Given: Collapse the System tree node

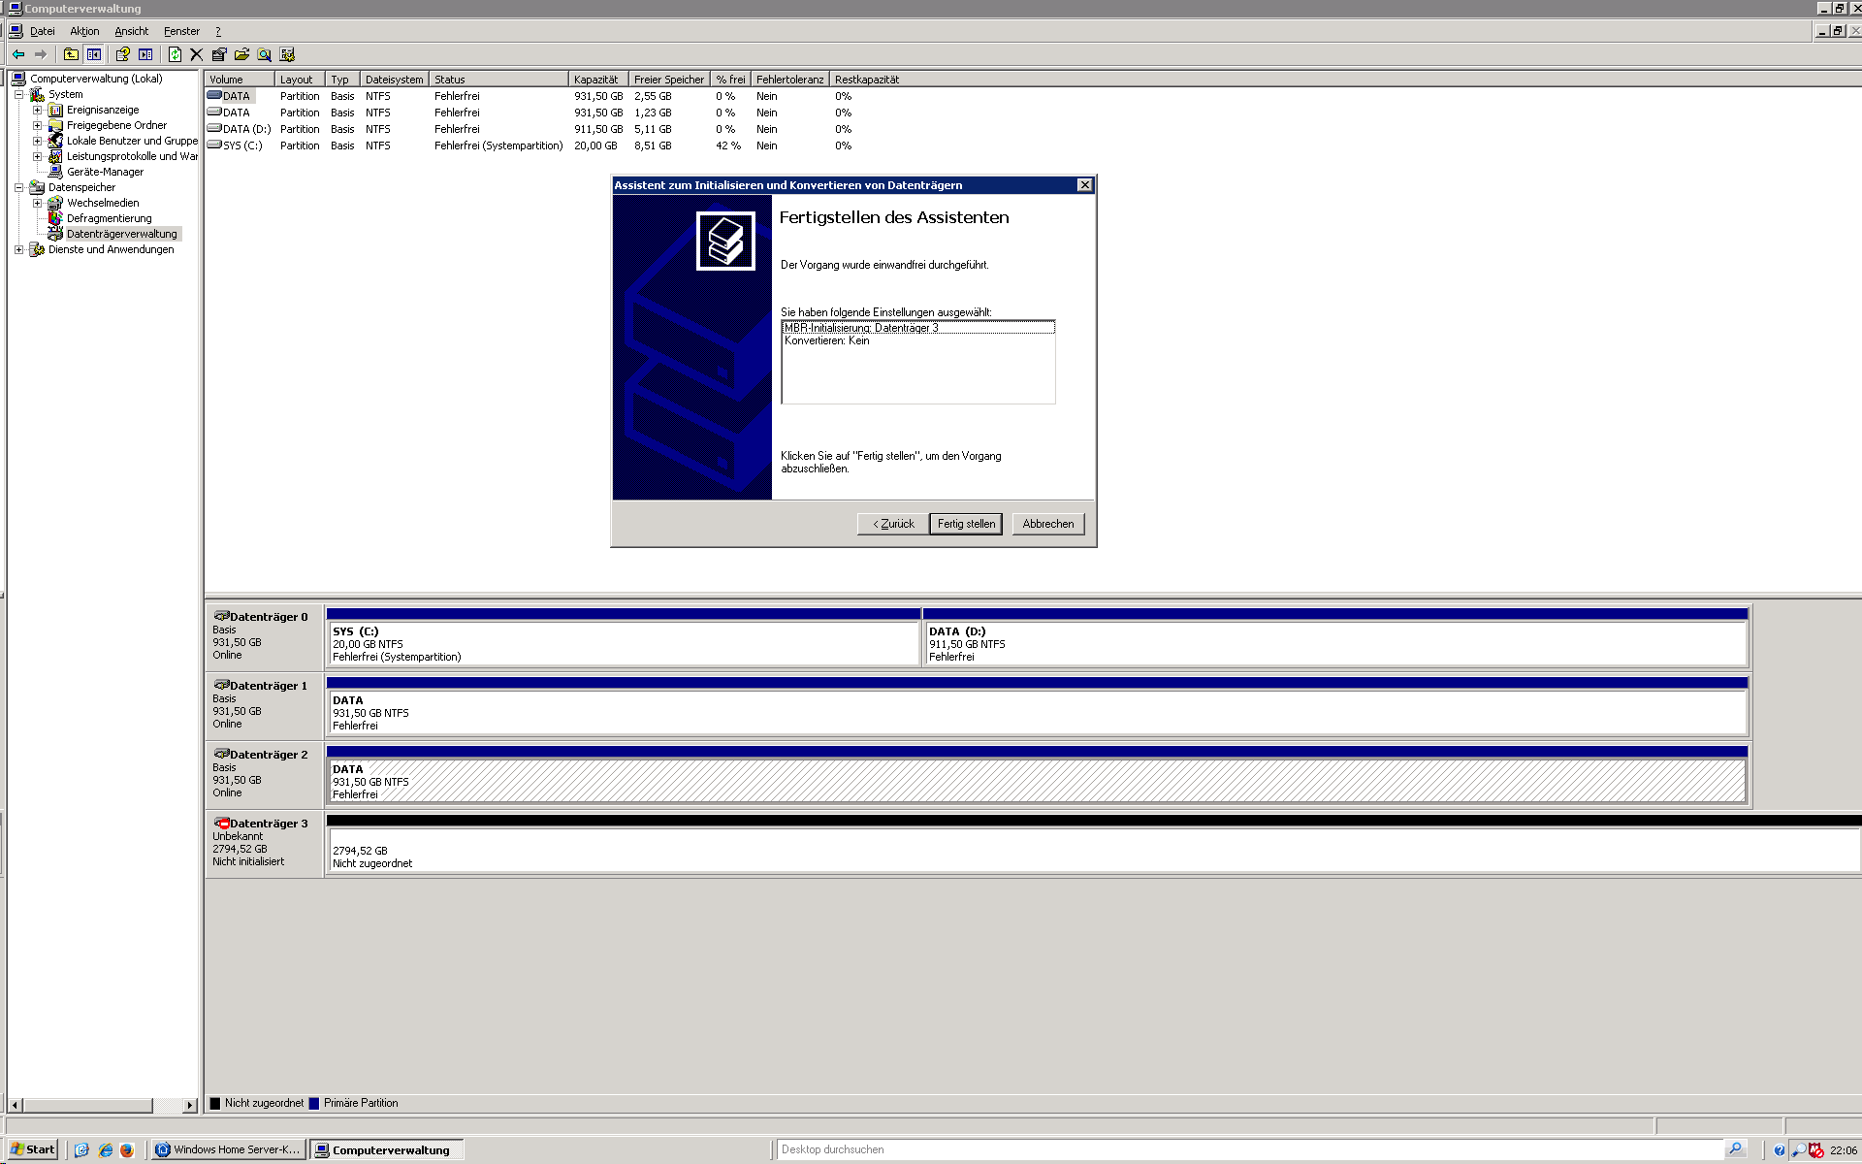Looking at the screenshot, I should (x=18, y=94).
